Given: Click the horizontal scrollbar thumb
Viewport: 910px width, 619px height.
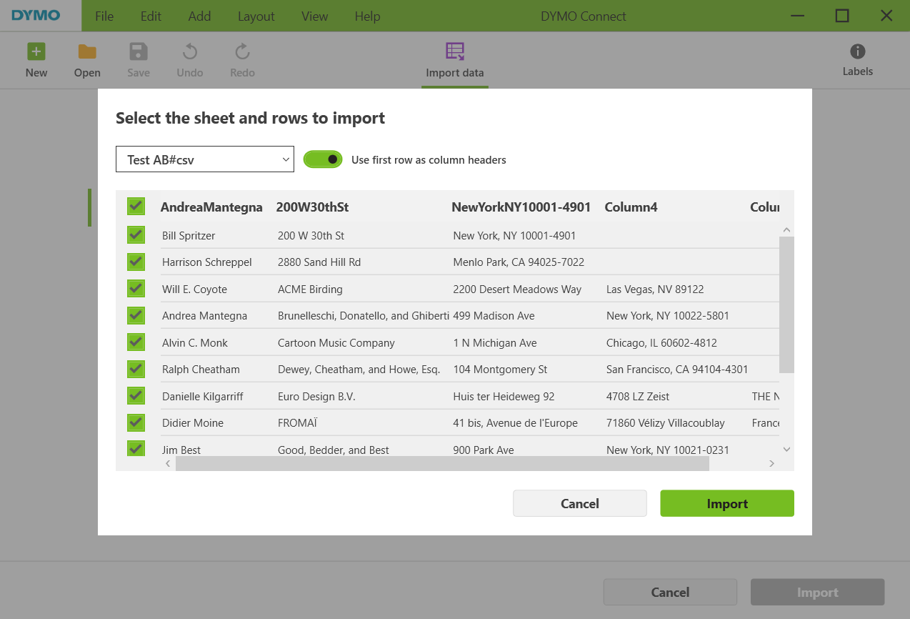Looking at the screenshot, I should click(442, 463).
